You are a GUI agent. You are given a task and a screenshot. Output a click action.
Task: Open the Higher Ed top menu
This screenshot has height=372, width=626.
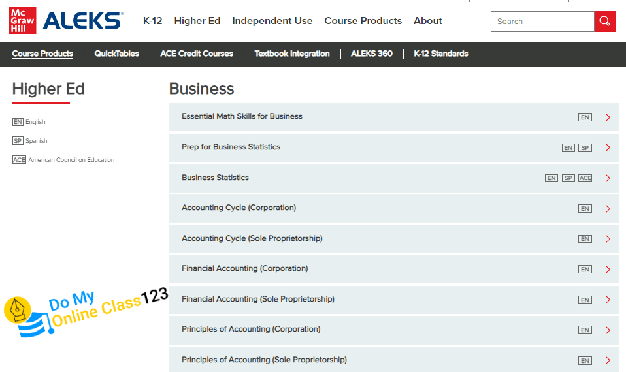coord(197,21)
